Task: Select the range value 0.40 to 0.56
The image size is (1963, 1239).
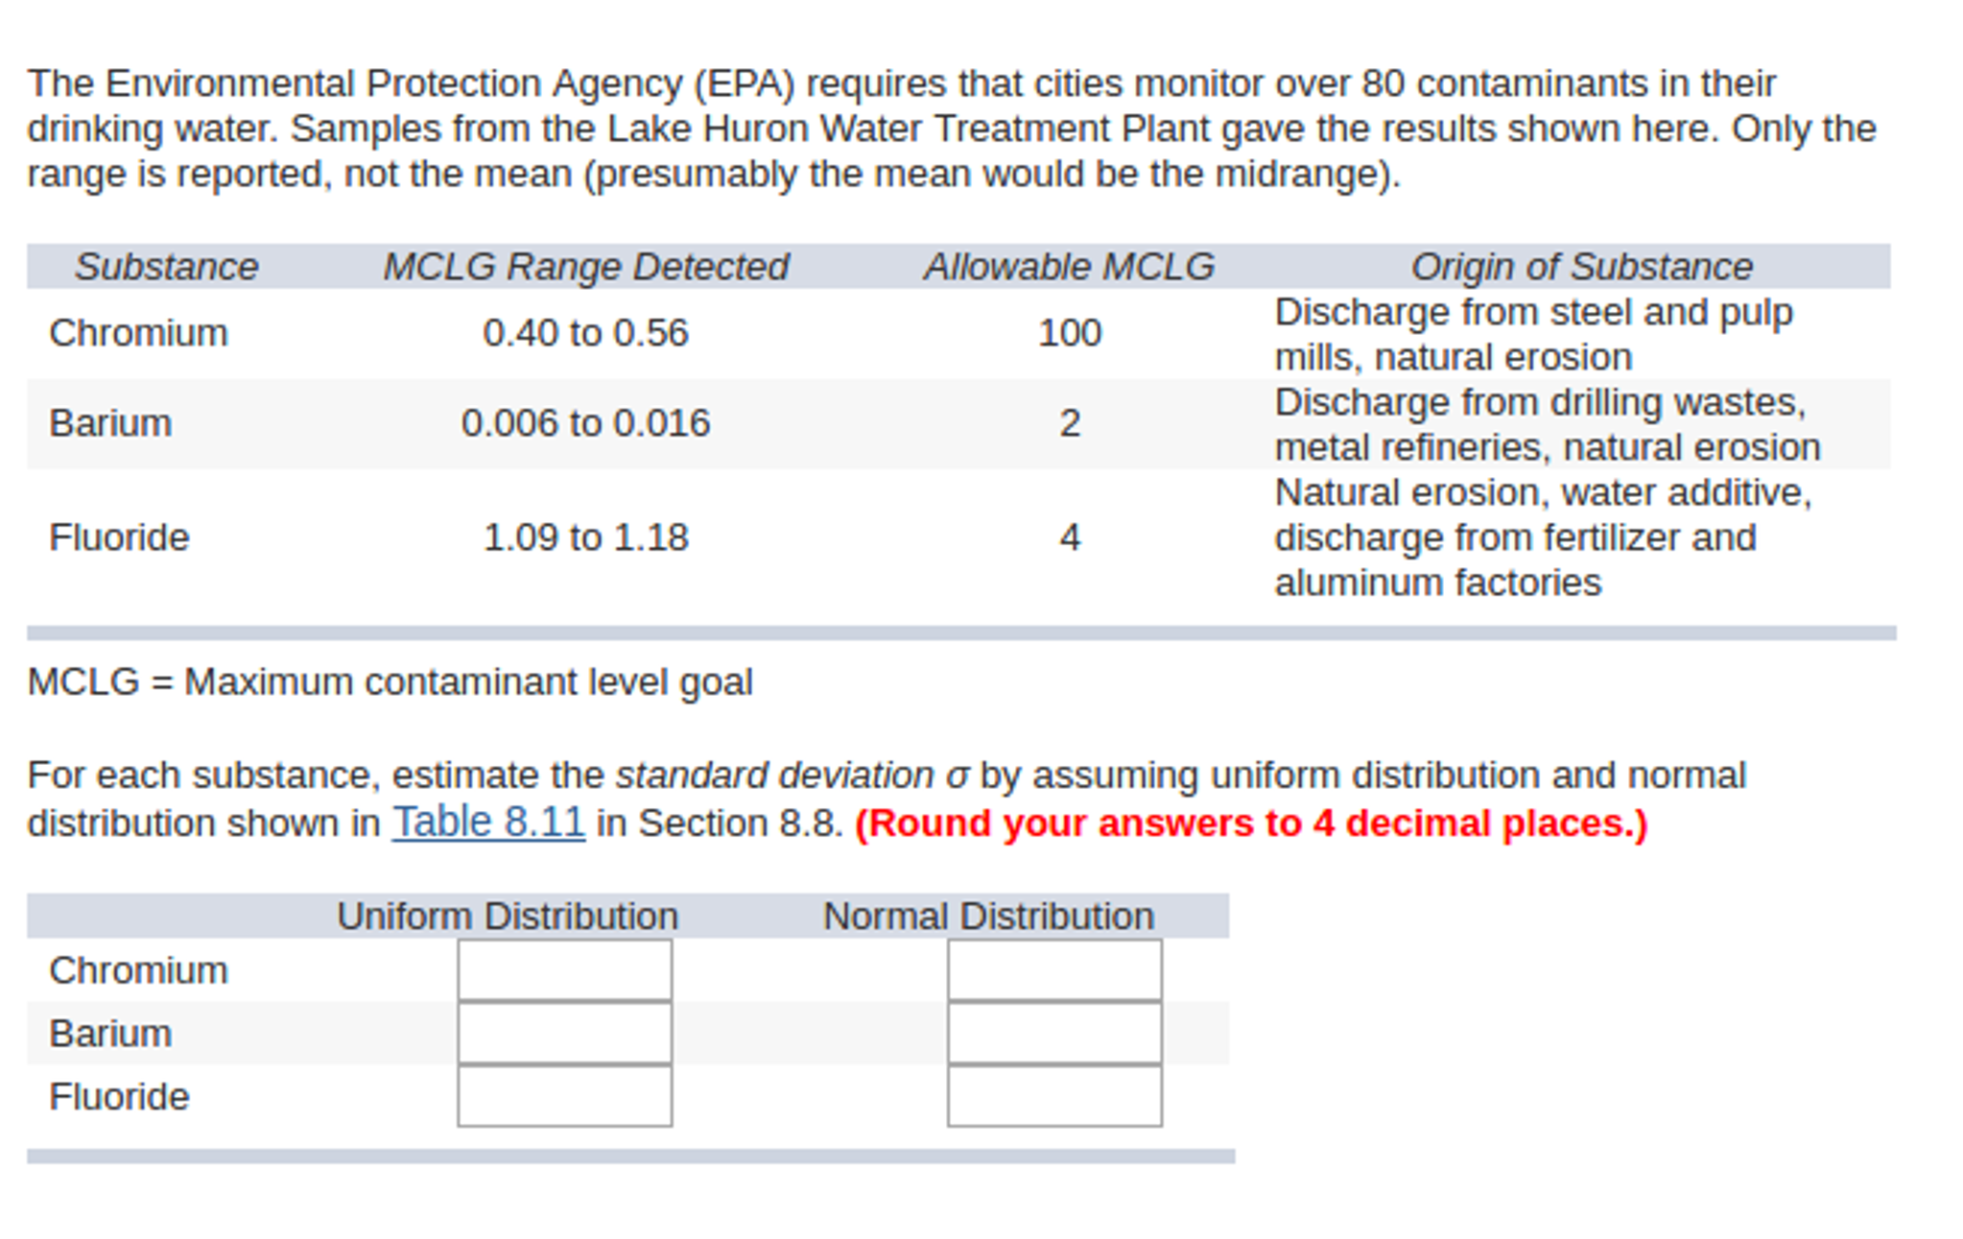Action: 585,333
